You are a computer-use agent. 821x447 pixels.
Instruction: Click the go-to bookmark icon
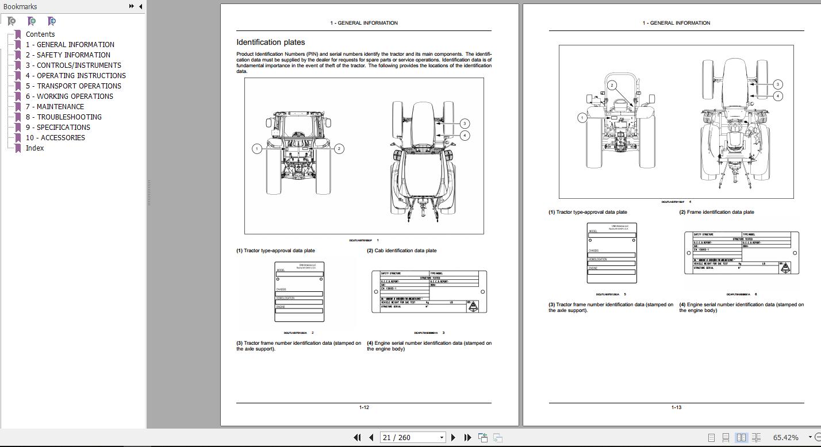point(51,21)
